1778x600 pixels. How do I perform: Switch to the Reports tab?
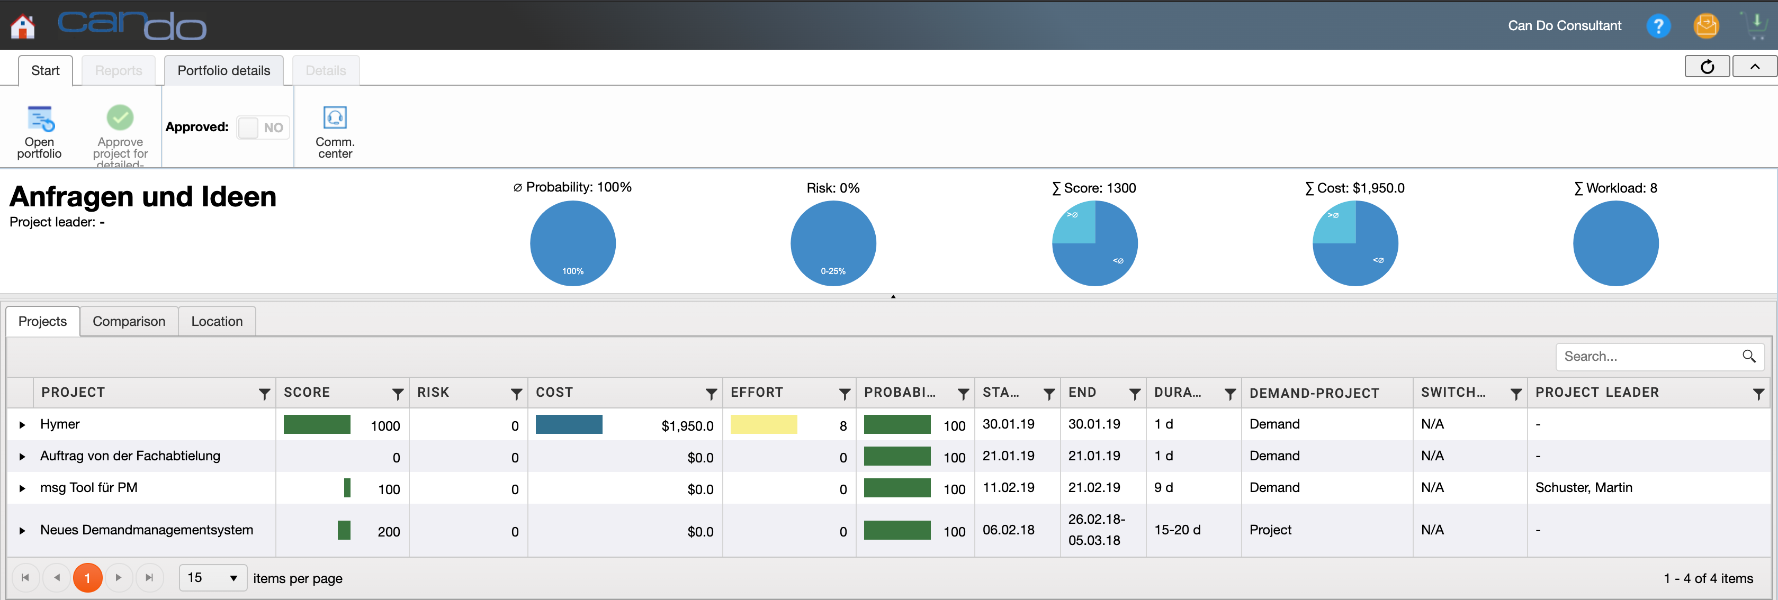119,70
